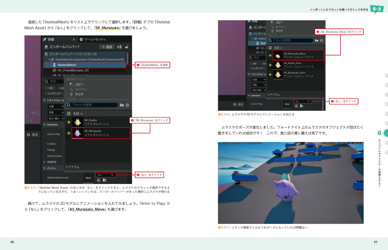388x250 pixels.
Task: Click the green plus beside SK_Keybo_Anim
Action: click(x=270, y=65)
